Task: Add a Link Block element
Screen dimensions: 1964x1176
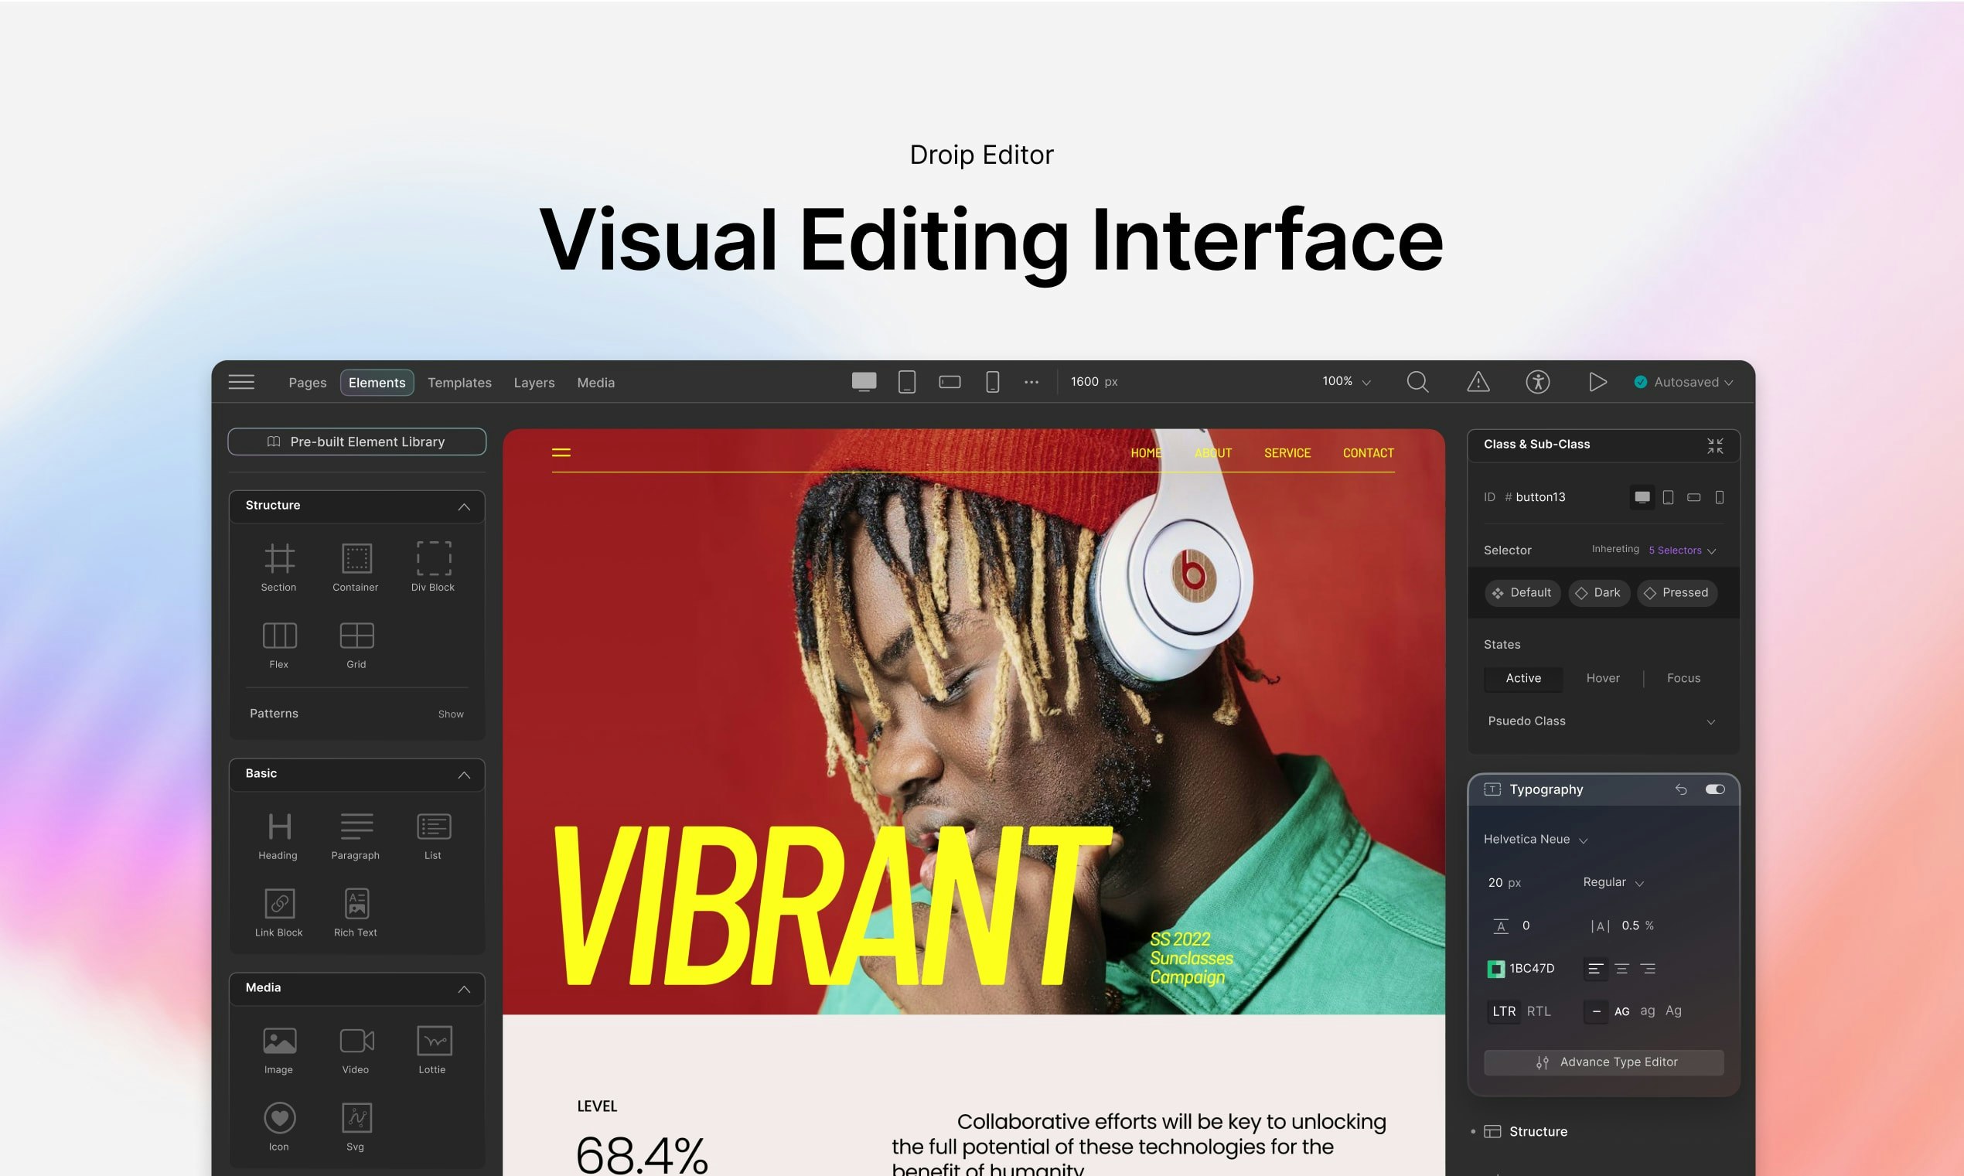Action: point(279,913)
